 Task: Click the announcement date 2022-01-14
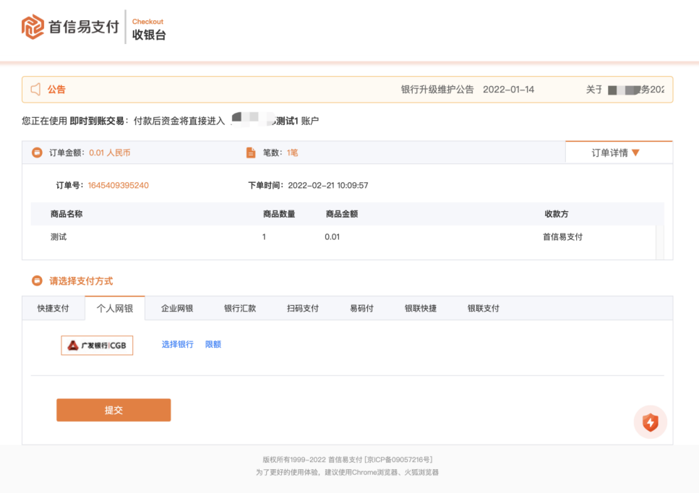click(x=509, y=89)
